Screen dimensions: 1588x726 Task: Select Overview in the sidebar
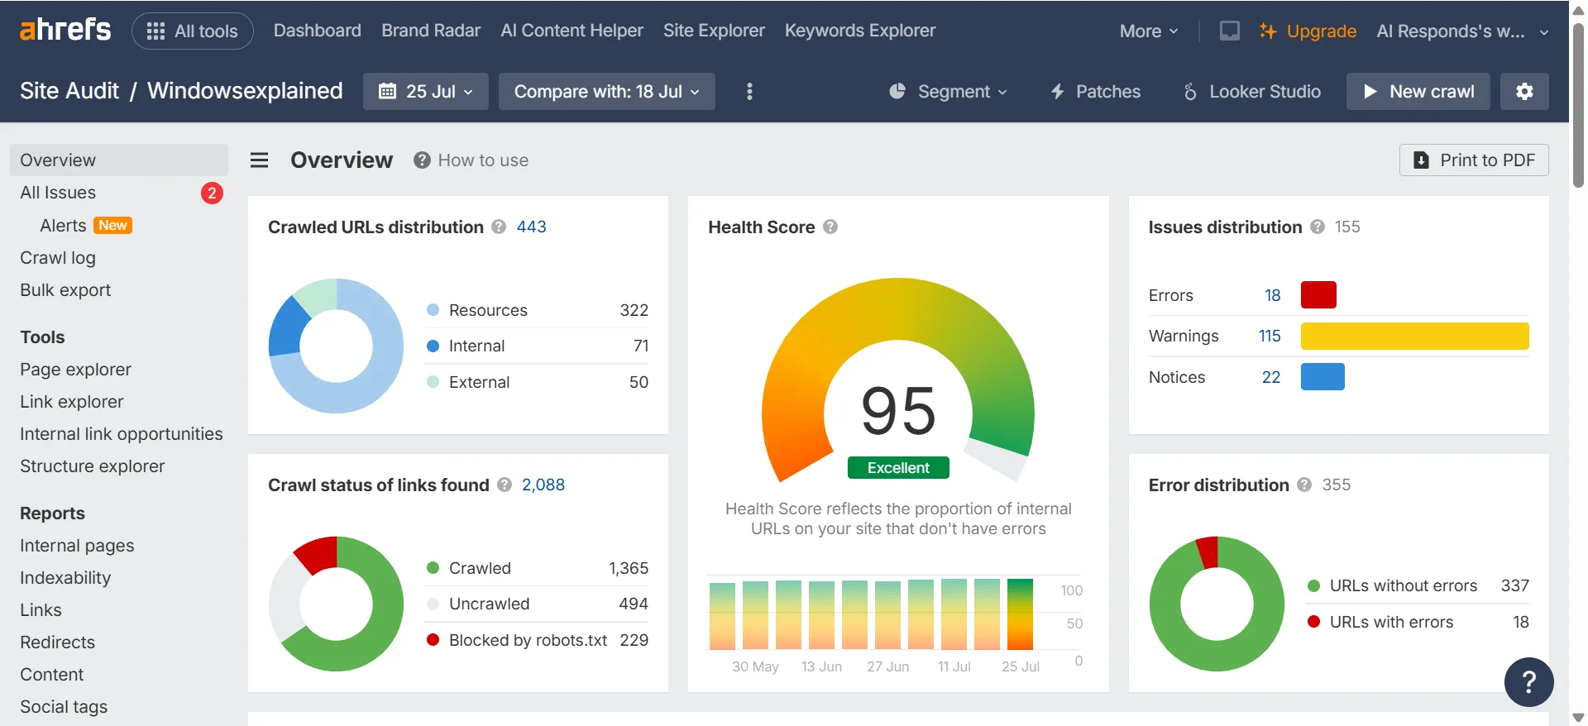(x=119, y=160)
